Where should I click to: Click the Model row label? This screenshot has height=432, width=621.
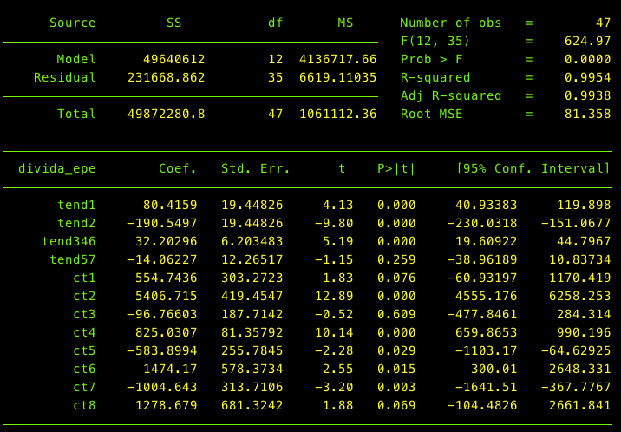coord(76,59)
